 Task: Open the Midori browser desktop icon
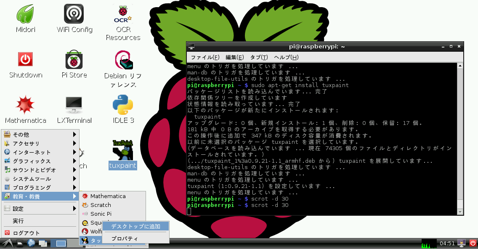coord(26,18)
